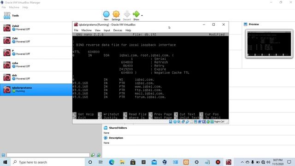Click the volume icon in system tray
The height and width of the screenshot is (166, 295).
click(x=268, y=162)
